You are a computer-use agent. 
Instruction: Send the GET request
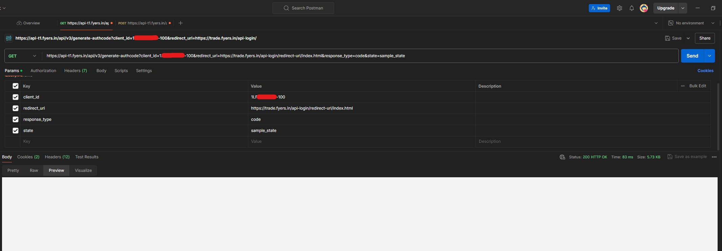pos(692,56)
